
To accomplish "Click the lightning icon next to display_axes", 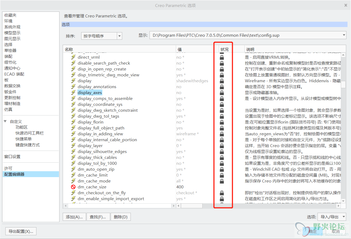I will pos(73,92).
